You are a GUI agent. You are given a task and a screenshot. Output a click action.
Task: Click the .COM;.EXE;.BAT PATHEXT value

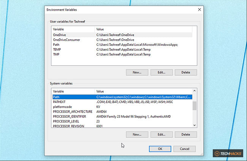135,102
